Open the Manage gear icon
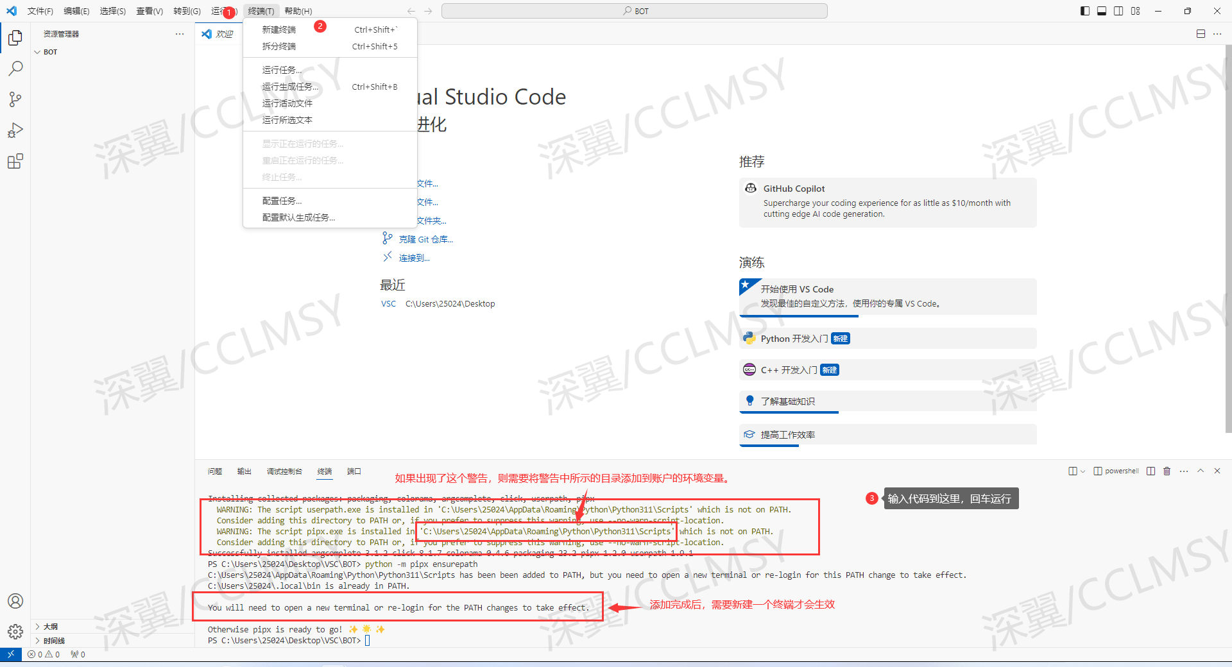 15,632
